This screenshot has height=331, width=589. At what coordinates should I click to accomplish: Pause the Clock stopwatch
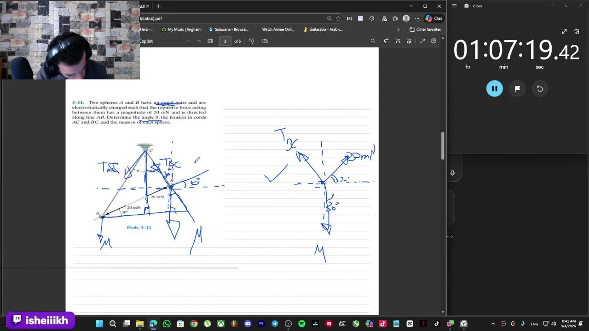coord(495,89)
